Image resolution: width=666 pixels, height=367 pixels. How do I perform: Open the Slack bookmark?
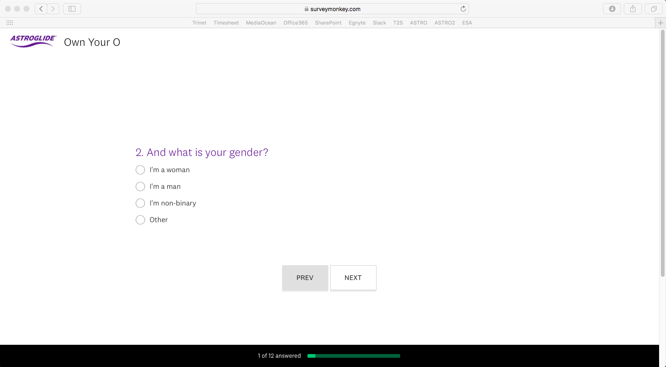point(379,23)
